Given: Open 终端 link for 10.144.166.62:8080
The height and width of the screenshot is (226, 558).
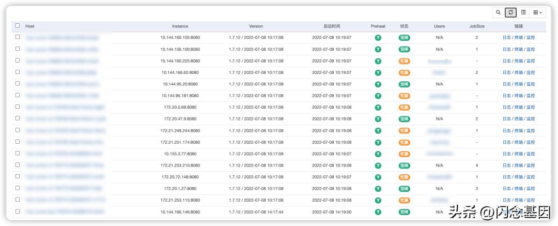Looking at the screenshot, I should pyautogui.click(x=518, y=72).
